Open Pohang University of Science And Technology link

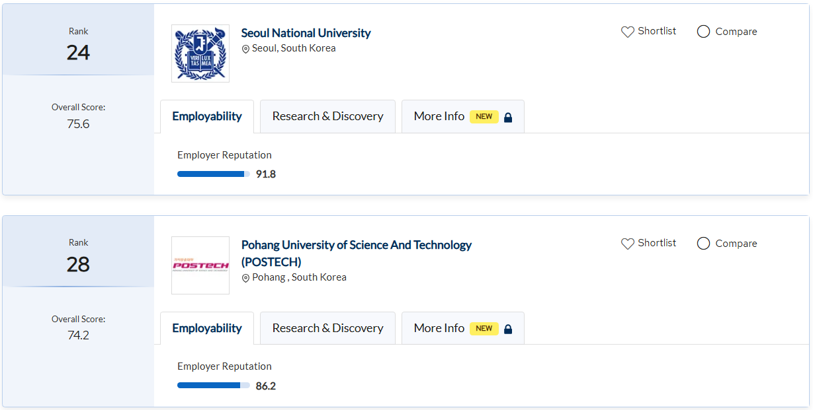[x=356, y=245]
